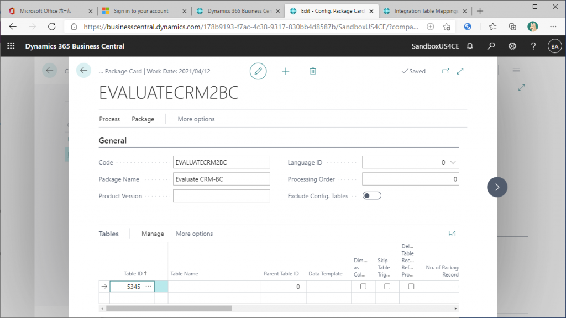Click the Dynamics 365 Business Central title
The height and width of the screenshot is (318, 566).
[75, 46]
